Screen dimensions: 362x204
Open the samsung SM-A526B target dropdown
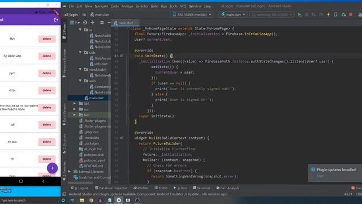tap(271, 15)
